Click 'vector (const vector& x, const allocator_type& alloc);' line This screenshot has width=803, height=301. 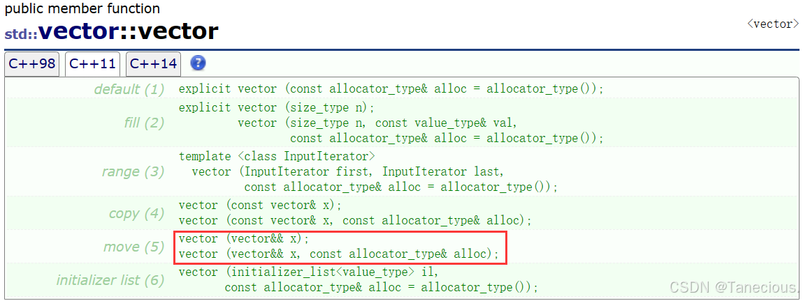[x=356, y=220]
